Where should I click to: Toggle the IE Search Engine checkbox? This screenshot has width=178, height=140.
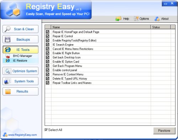[48, 45]
